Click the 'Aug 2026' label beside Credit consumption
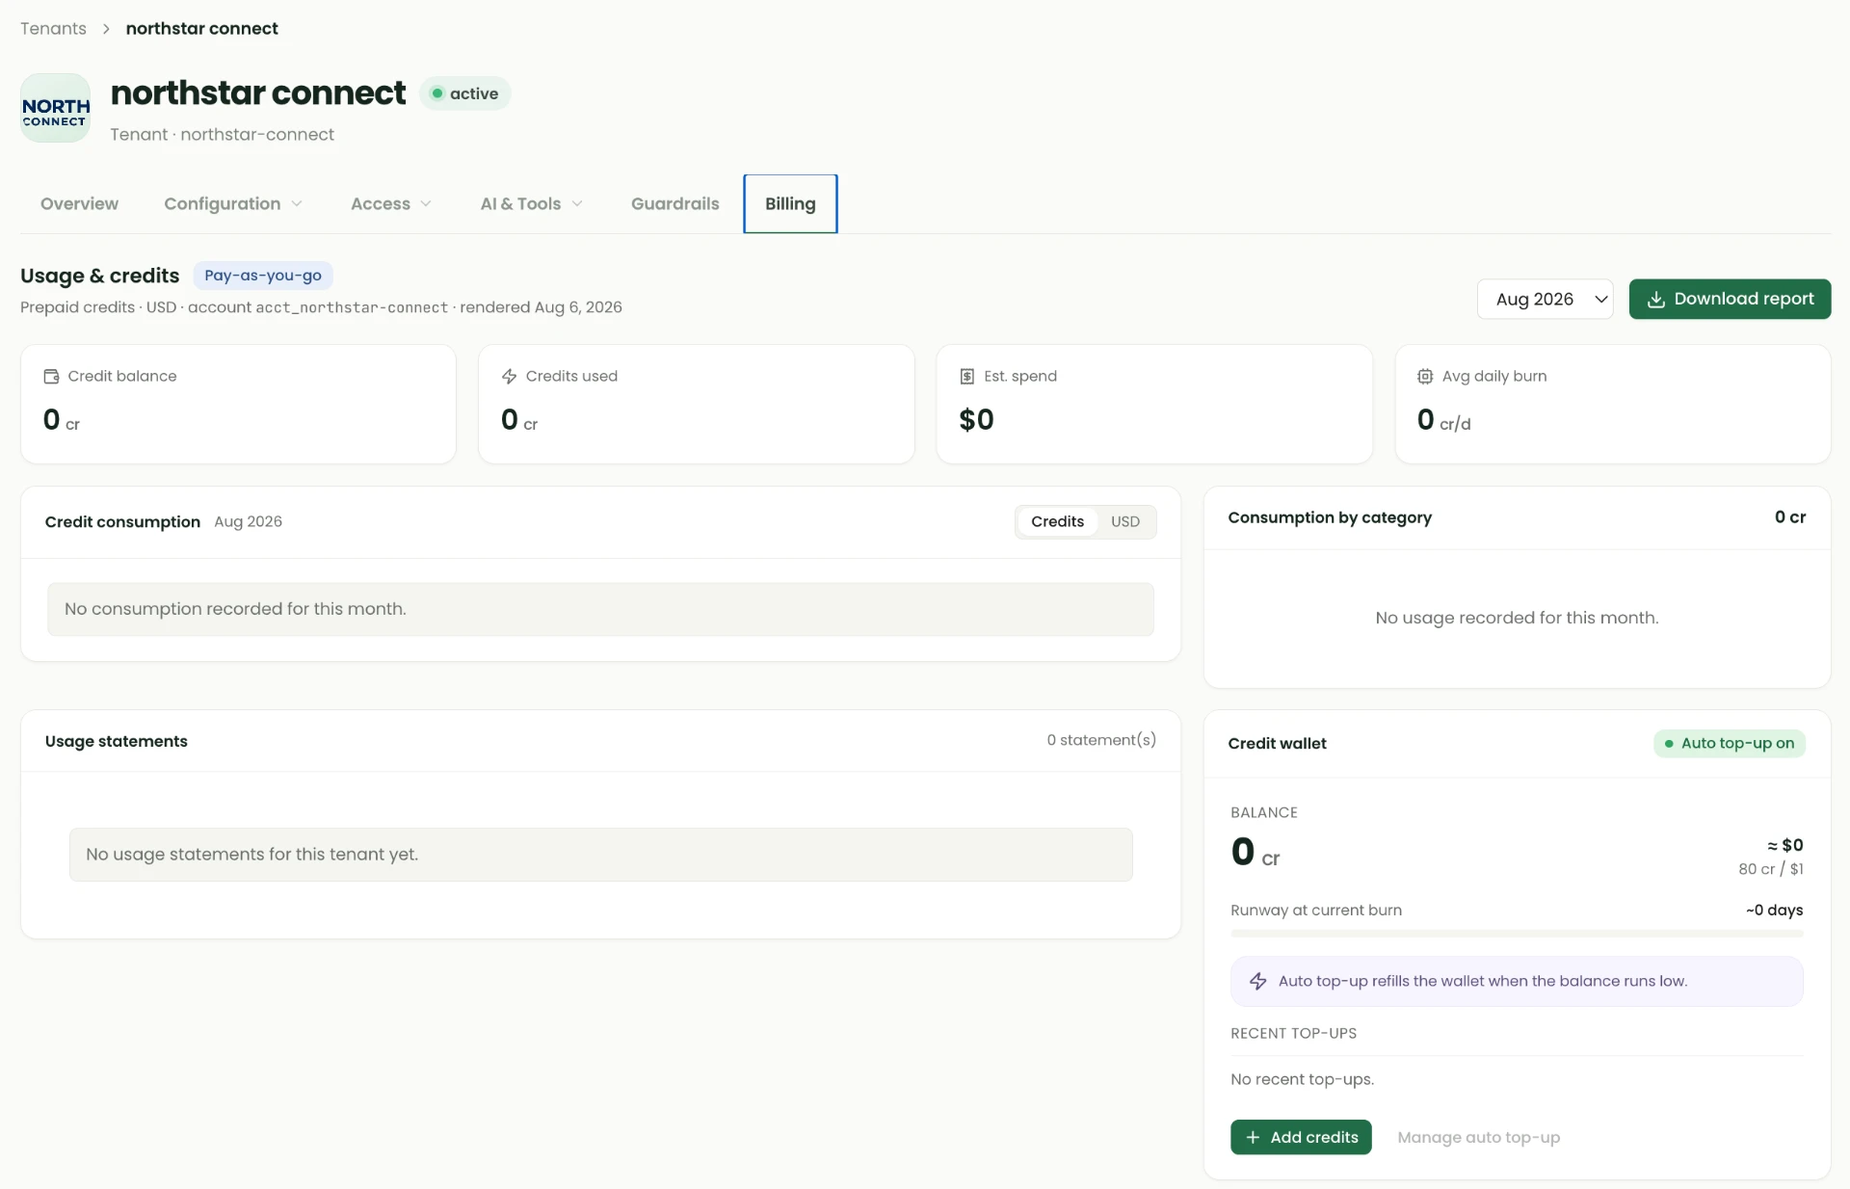Viewport: 1850px width, 1189px height. click(x=248, y=521)
